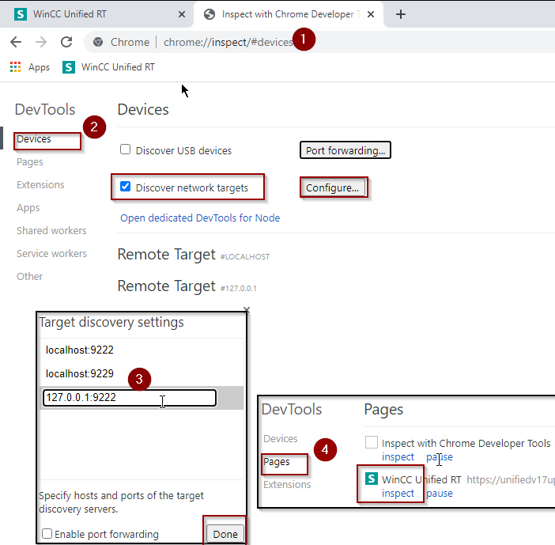Enable Discover USB devices checkbox
The image size is (555, 545).
(x=125, y=149)
